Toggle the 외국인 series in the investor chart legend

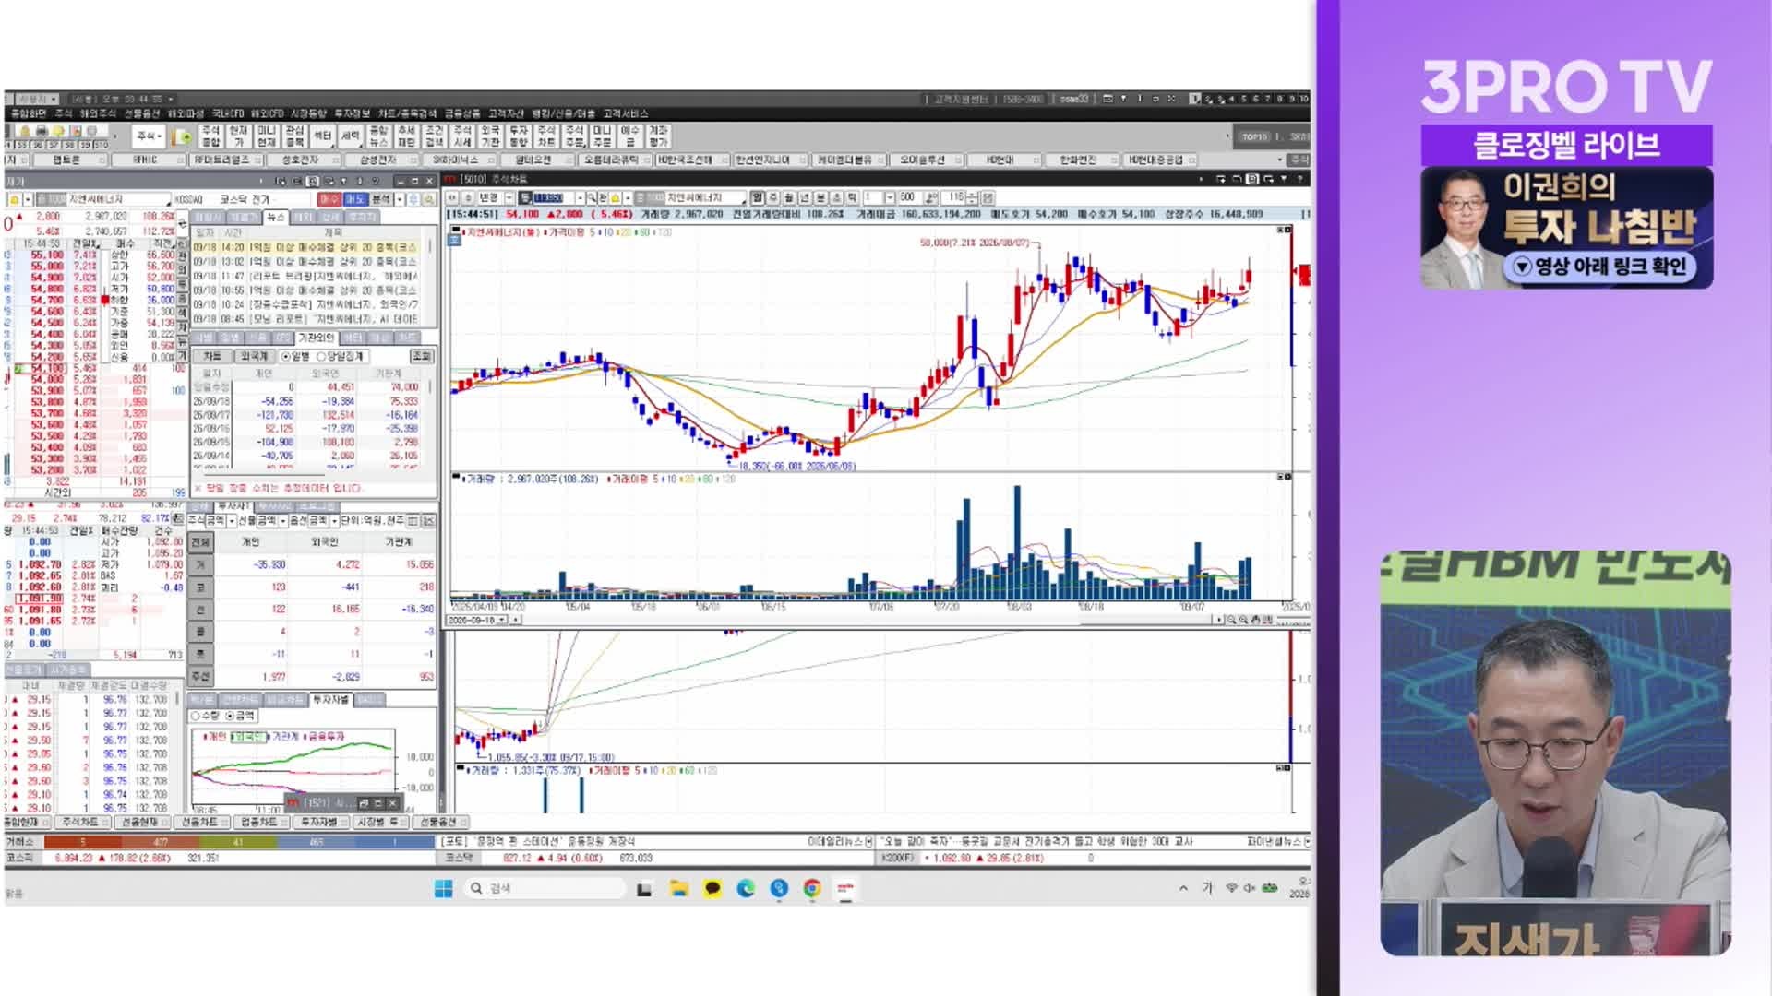(249, 736)
